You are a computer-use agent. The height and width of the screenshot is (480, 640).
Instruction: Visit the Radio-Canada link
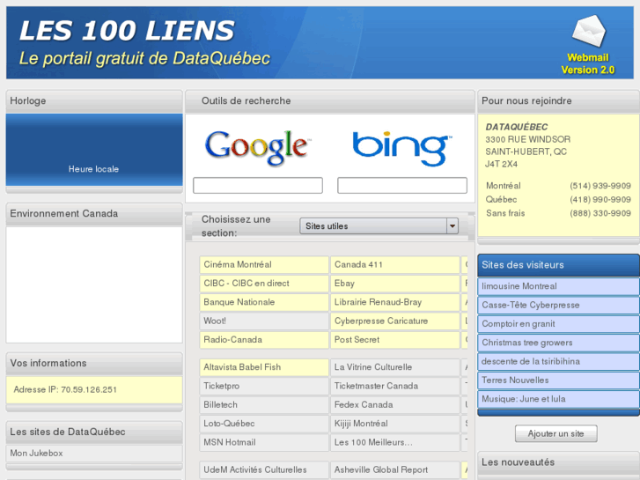pyautogui.click(x=232, y=340)
